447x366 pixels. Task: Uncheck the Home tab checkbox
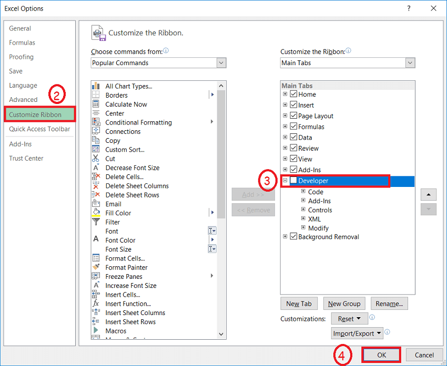tap(293, 94)
